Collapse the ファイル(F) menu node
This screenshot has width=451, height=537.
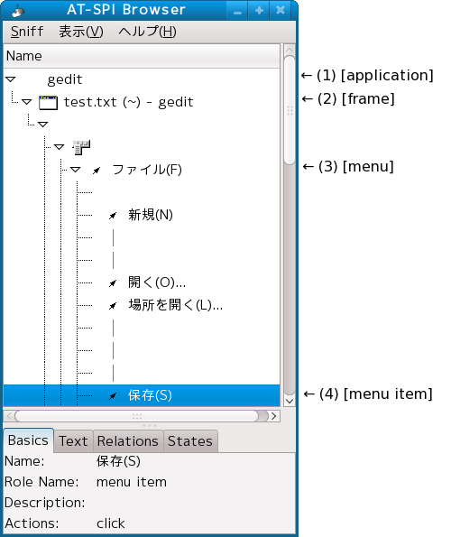point(75,170)
